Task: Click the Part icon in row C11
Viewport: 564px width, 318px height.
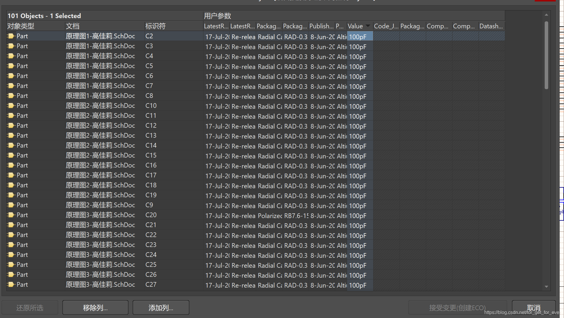Action: (11, 116)
